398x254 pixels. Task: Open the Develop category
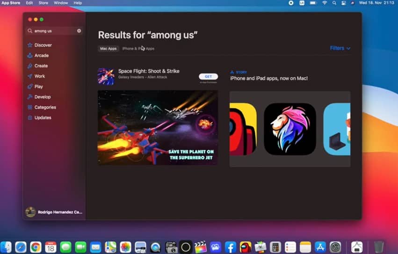pos(39,97)
